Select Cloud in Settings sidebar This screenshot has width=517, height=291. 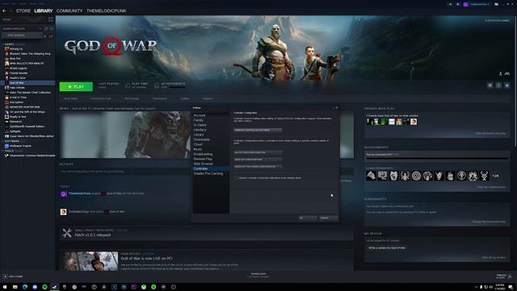coord(198,145)
